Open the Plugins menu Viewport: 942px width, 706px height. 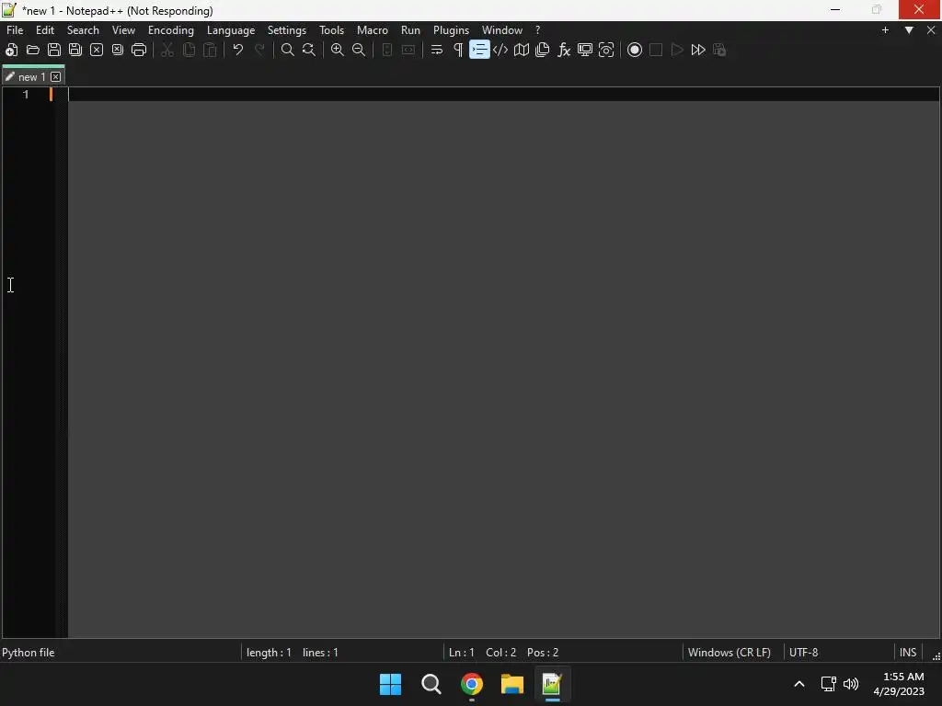coord(451,30)
